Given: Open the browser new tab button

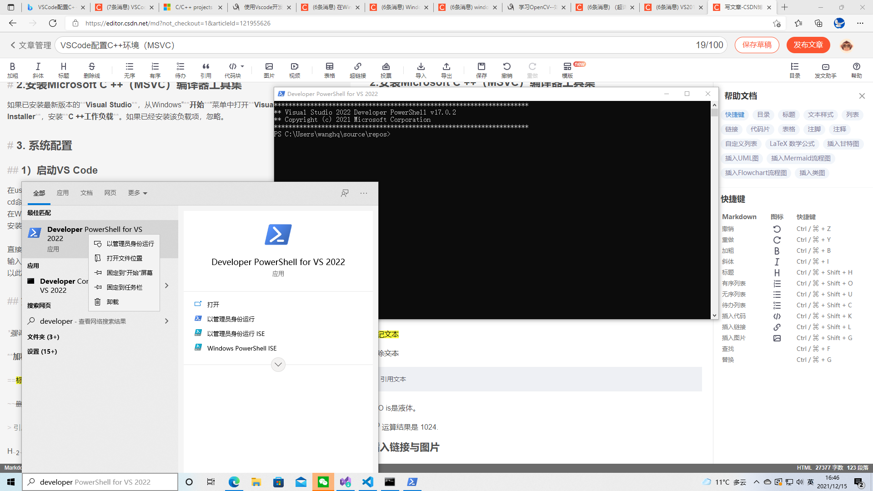Looking at the screenshot, I should coord(785,7).
